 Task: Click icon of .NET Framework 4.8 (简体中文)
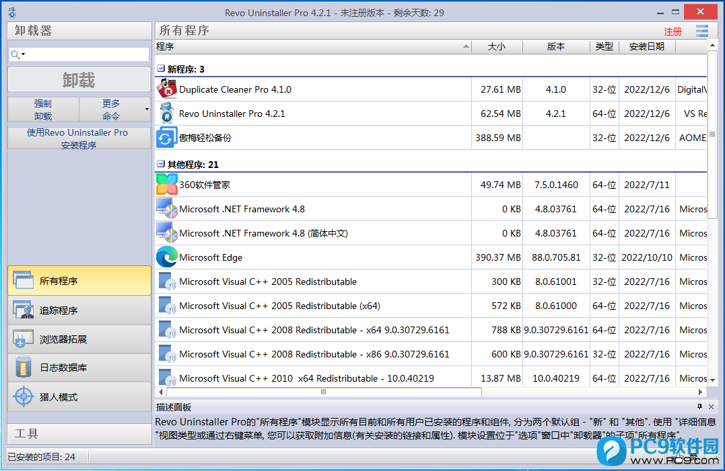166,233
